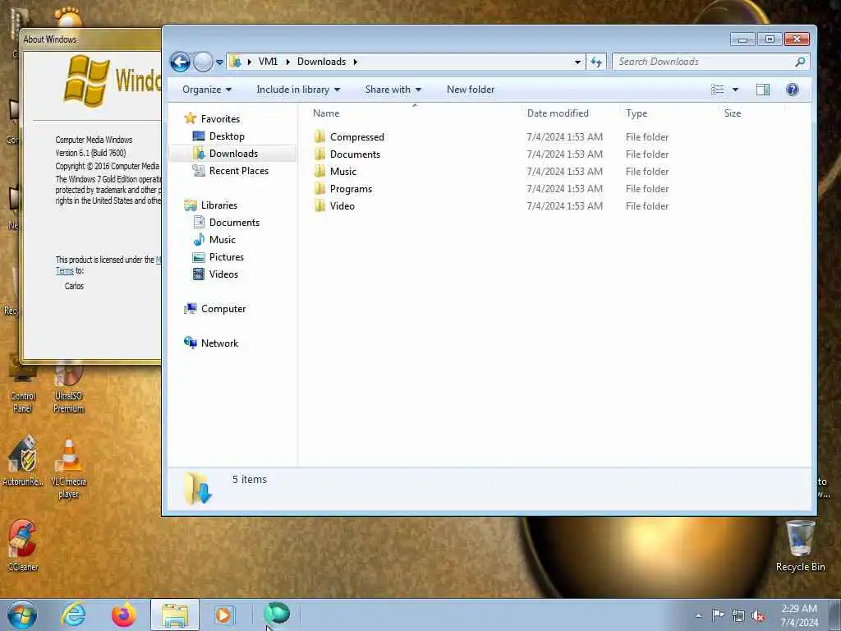Select CCleaner desktop icon
Image resolution: width=841 pixels, height=631 pixels.
click(22, 546)
